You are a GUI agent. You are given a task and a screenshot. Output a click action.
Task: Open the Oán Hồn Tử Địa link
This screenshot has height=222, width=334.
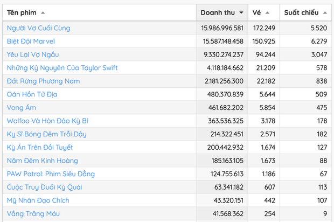coord(32,94)
